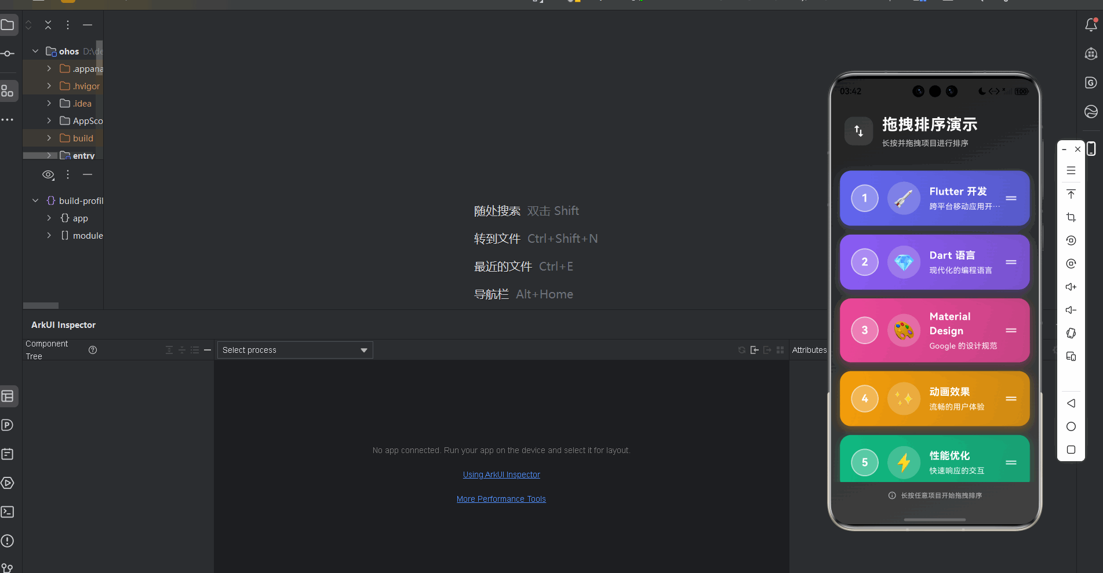Screen dimensions: 1103x573
Task: Expand the .appanalyzer folder
Action: [x=49, y=68]
